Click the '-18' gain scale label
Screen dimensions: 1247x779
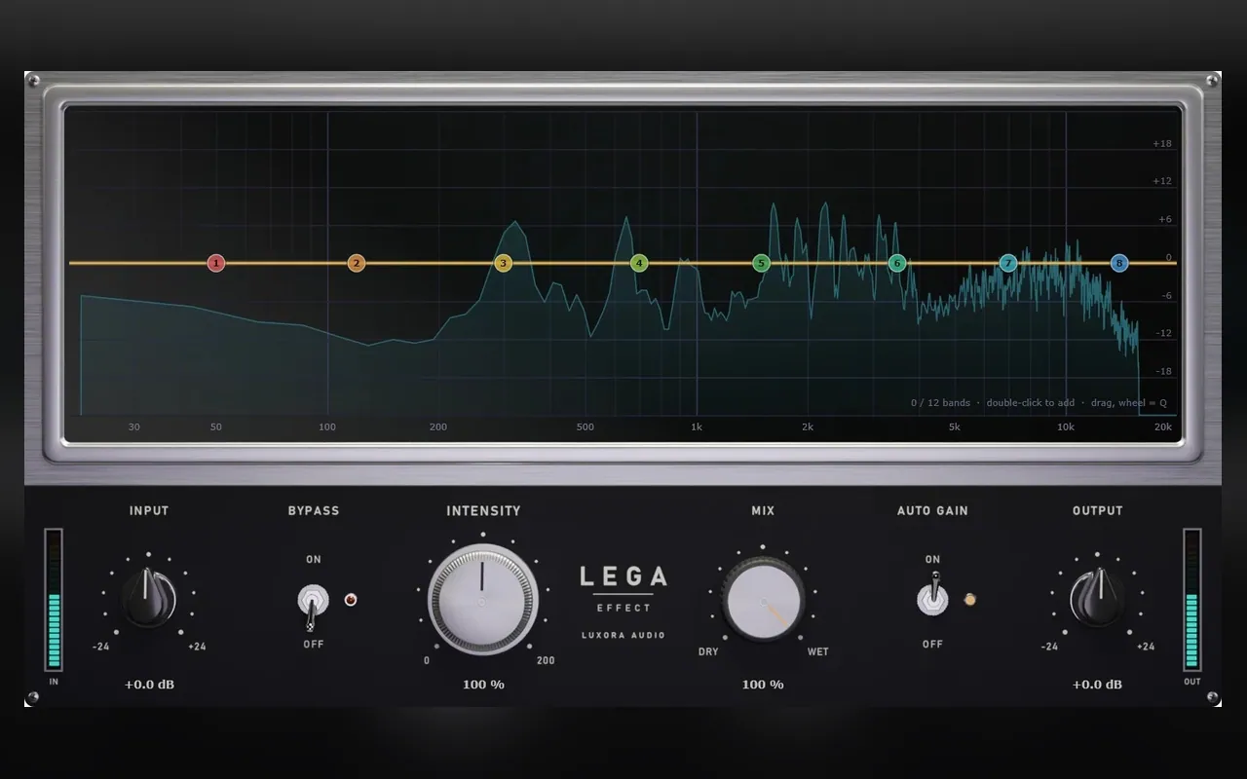click(x=1163, y=372)
